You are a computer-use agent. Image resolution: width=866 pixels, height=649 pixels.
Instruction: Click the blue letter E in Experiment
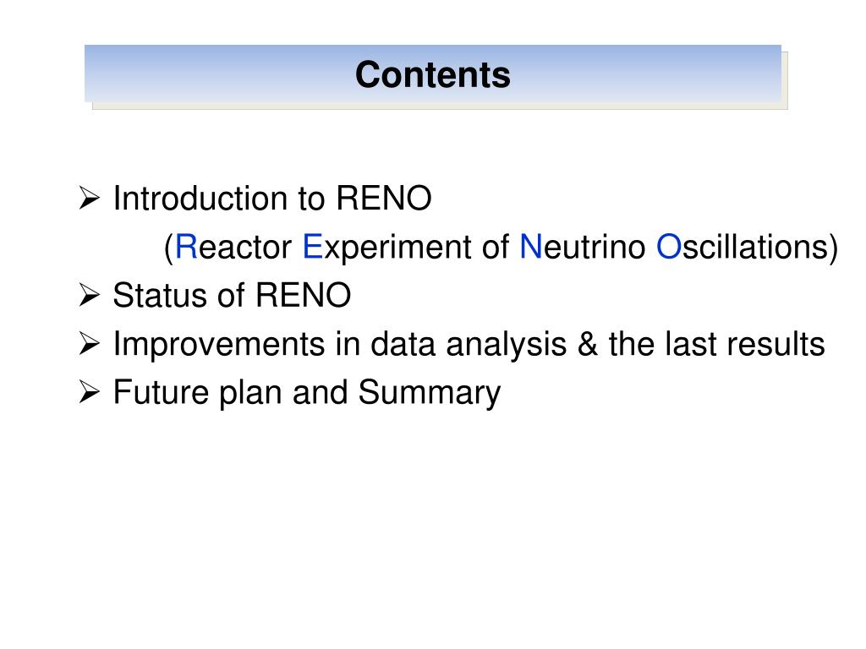[312, 246]
